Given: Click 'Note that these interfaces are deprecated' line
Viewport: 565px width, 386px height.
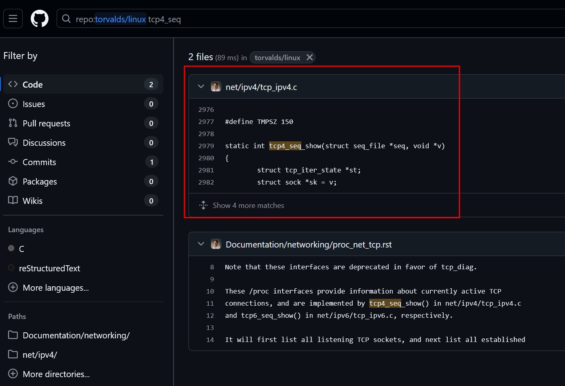Looking at the screenshot, I should tap(351, 267).
